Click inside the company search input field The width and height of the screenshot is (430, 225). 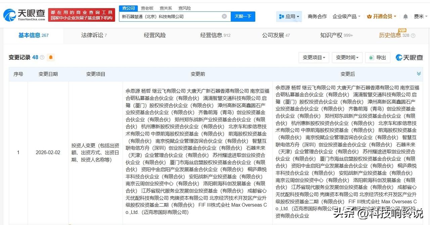pyautogui.click(x=168, y=16)
